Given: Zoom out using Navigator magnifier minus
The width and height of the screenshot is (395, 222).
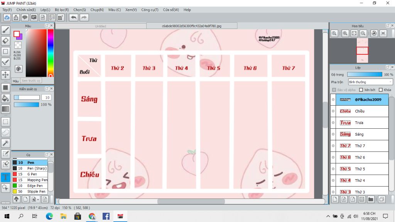Looking at the screenshot, I should pyautogui.click(x=363, y=33).
